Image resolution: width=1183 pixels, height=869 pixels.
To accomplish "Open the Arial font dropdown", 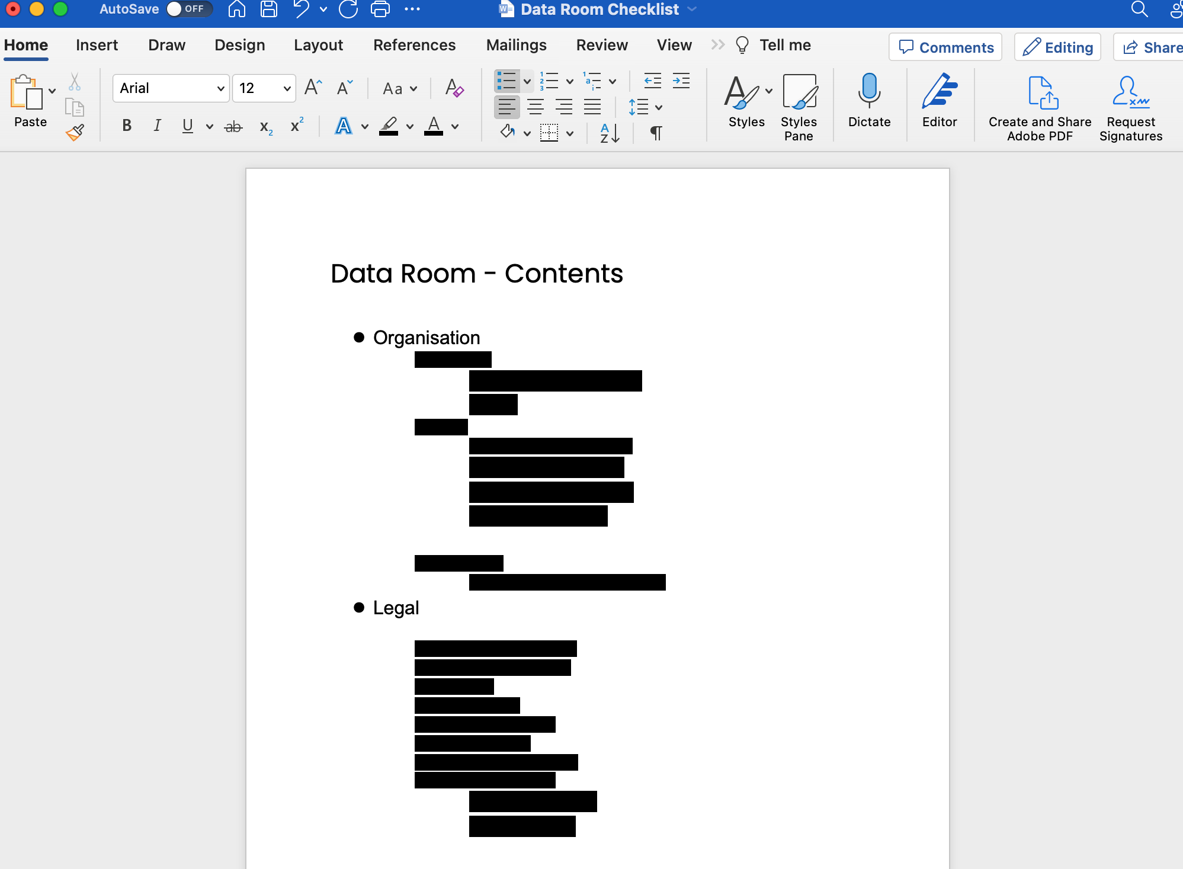I will pyautogui.click(x=219, y=88).
